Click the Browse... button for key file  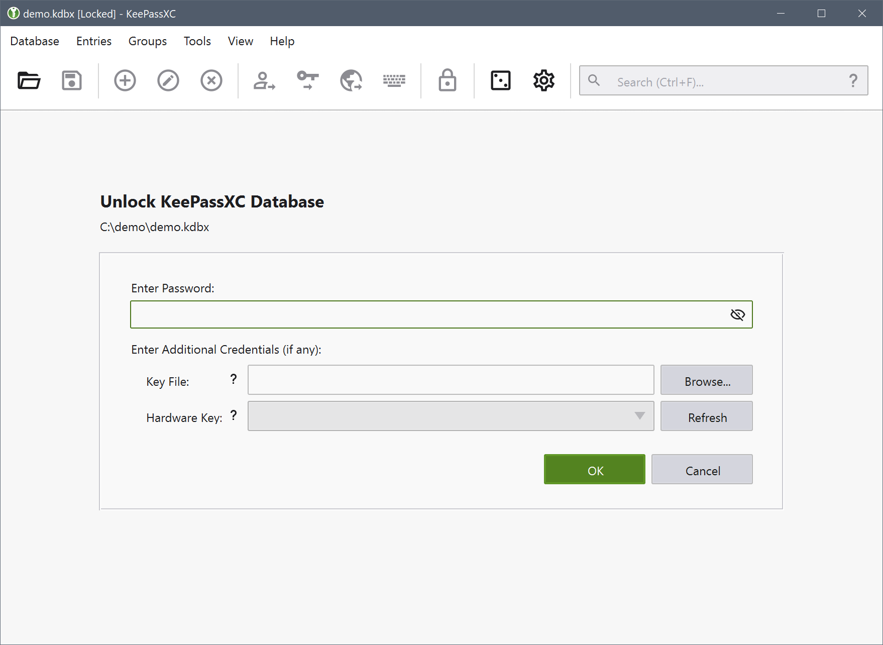[706, 380]
